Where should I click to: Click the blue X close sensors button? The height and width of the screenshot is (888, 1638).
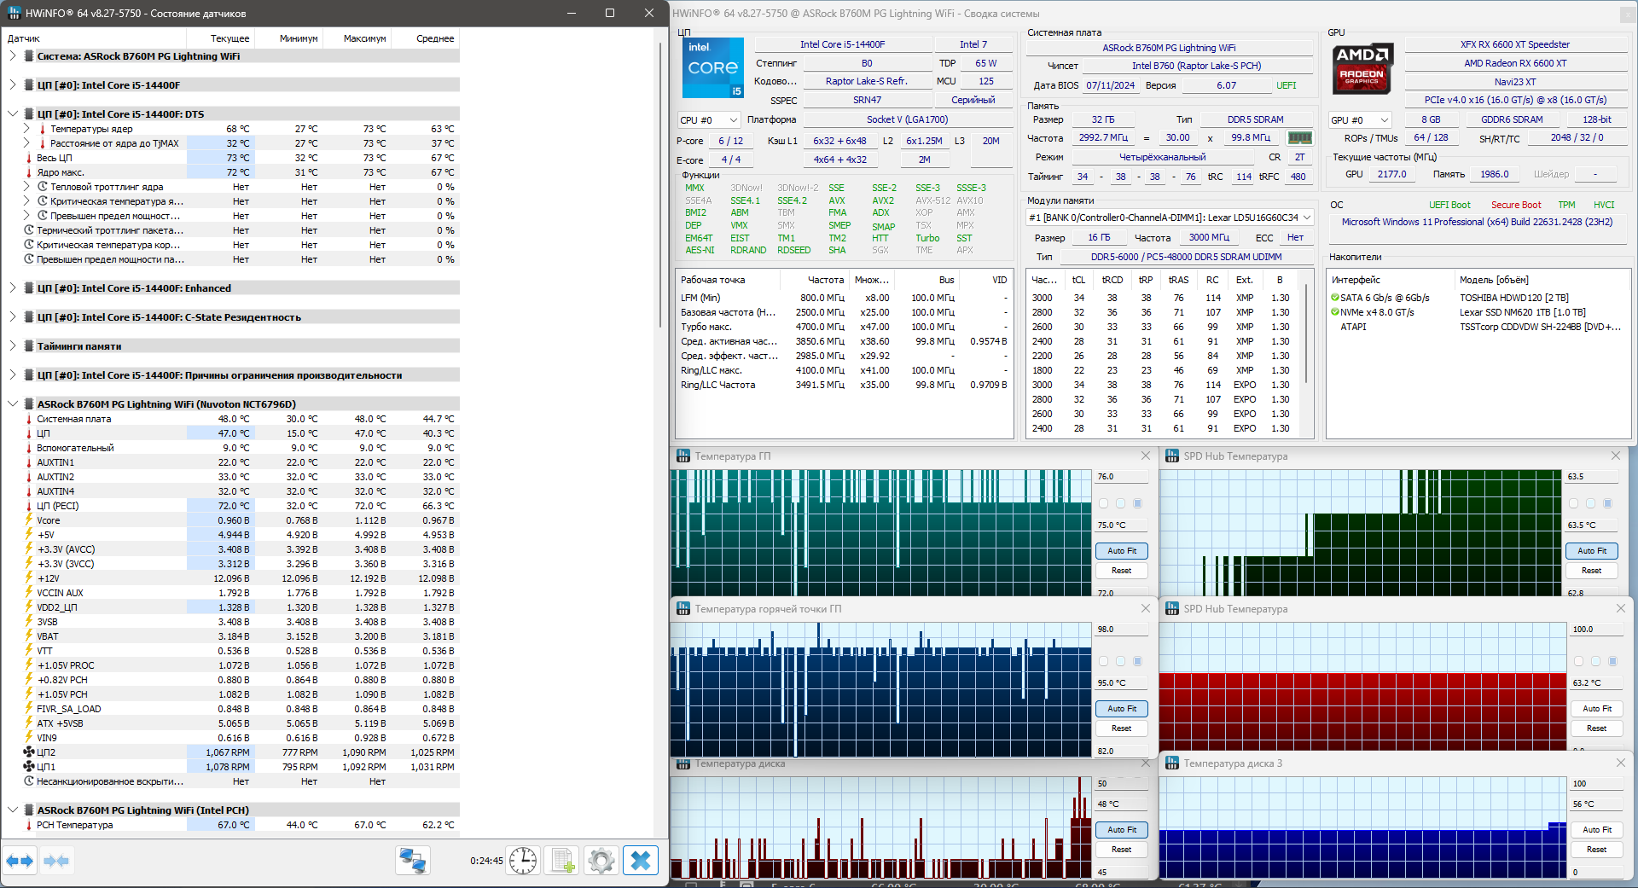pos(641,861)
